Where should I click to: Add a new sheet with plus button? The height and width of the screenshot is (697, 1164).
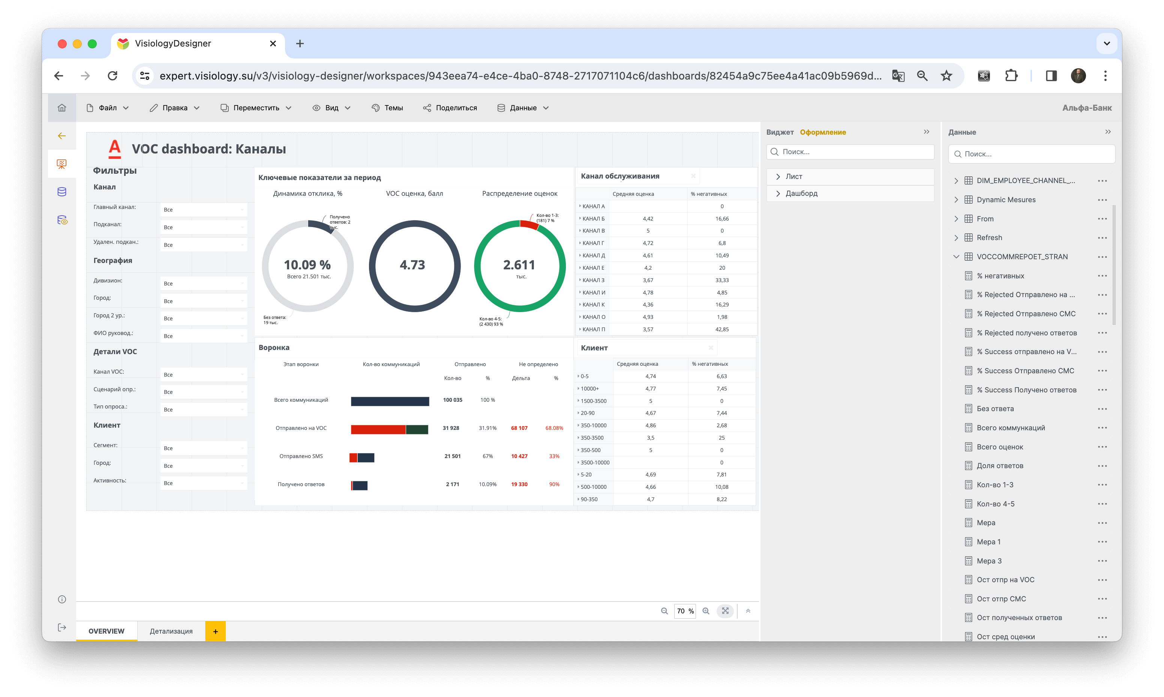[x=215, y=631]
